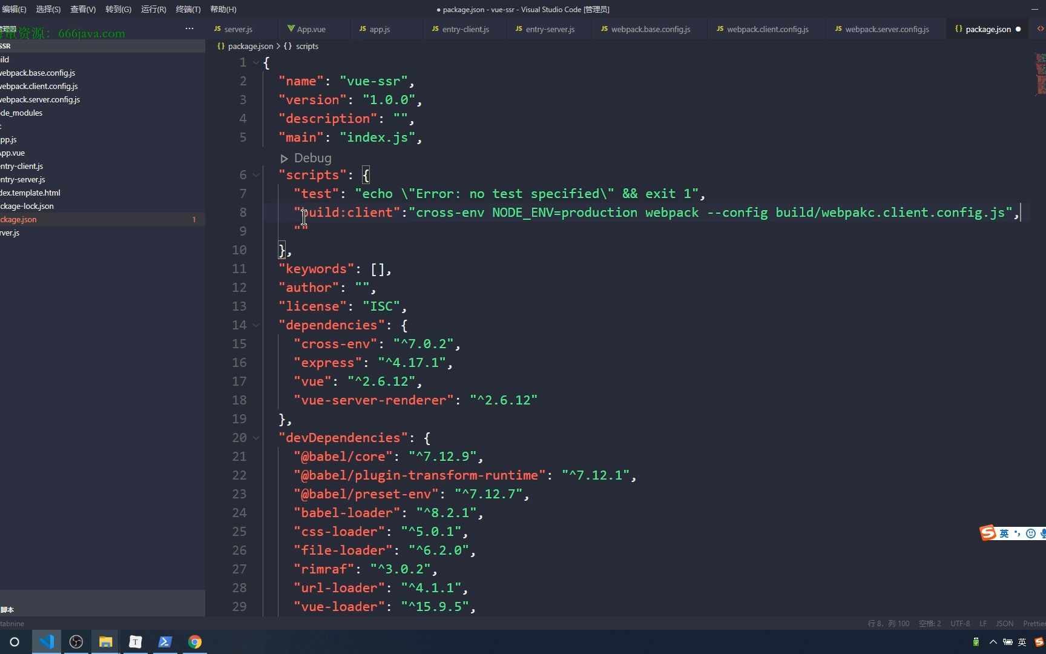Click the "build:client" key text on line 8
Screen dimensions: 1046x654
pyautogui.click(x=347, y=213)
